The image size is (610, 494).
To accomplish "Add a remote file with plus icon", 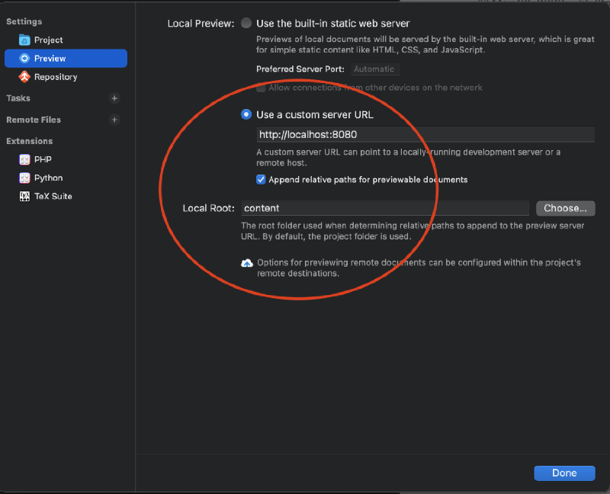I will pyautogui.click(x=114, y=120).
